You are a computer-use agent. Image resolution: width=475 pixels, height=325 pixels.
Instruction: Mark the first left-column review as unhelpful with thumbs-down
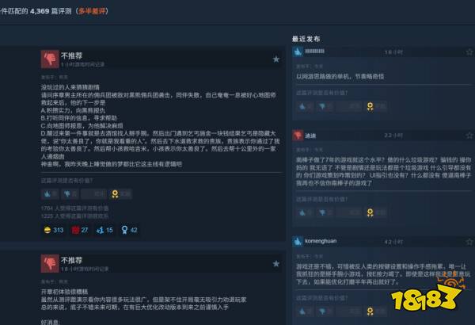(x=70, y=194)
